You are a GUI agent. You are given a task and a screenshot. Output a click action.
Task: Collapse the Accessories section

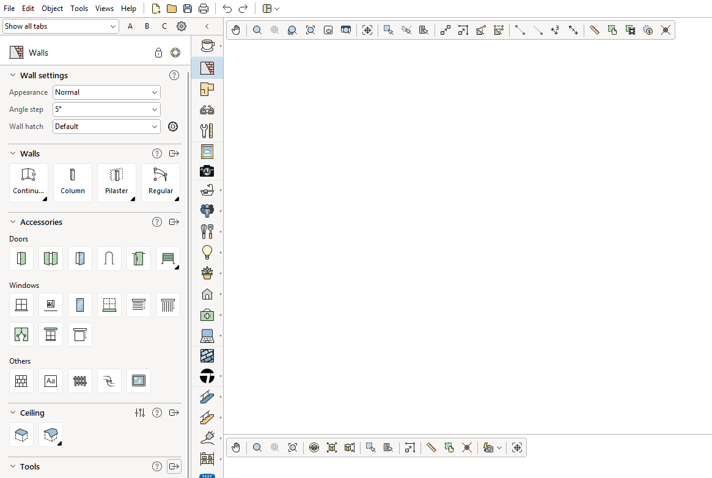(13, 222)
